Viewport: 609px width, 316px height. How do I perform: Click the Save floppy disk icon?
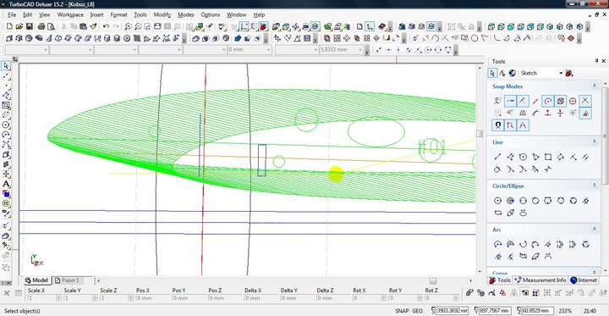[x=29, y=26]
